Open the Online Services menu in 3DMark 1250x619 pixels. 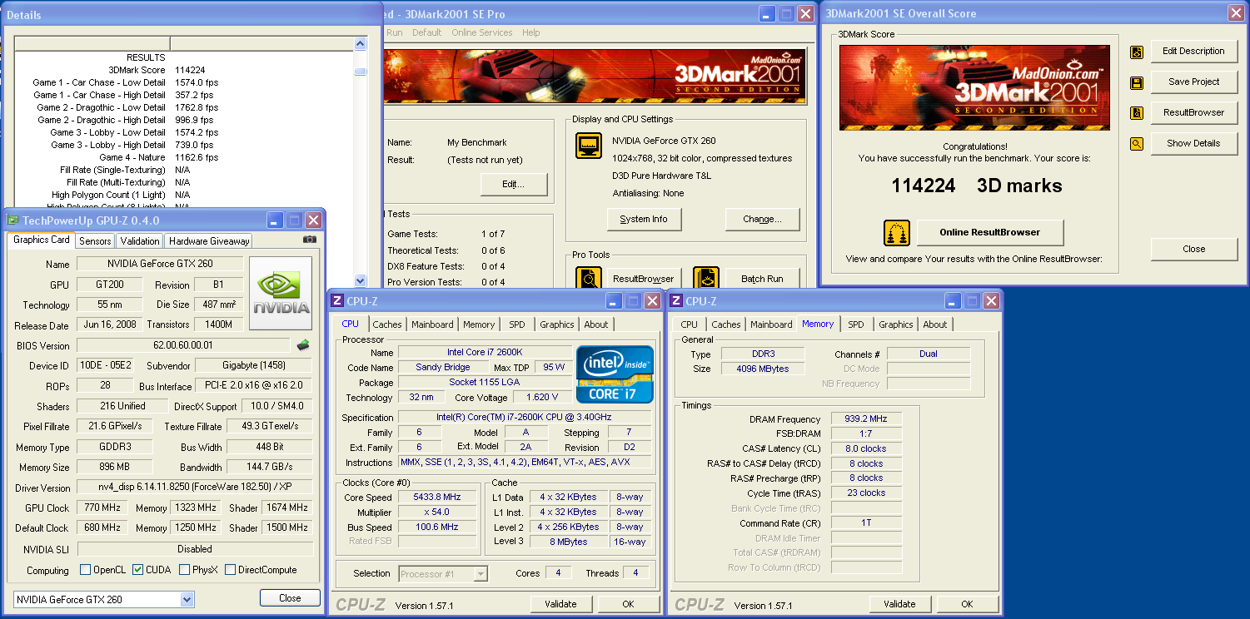(482, 32)
